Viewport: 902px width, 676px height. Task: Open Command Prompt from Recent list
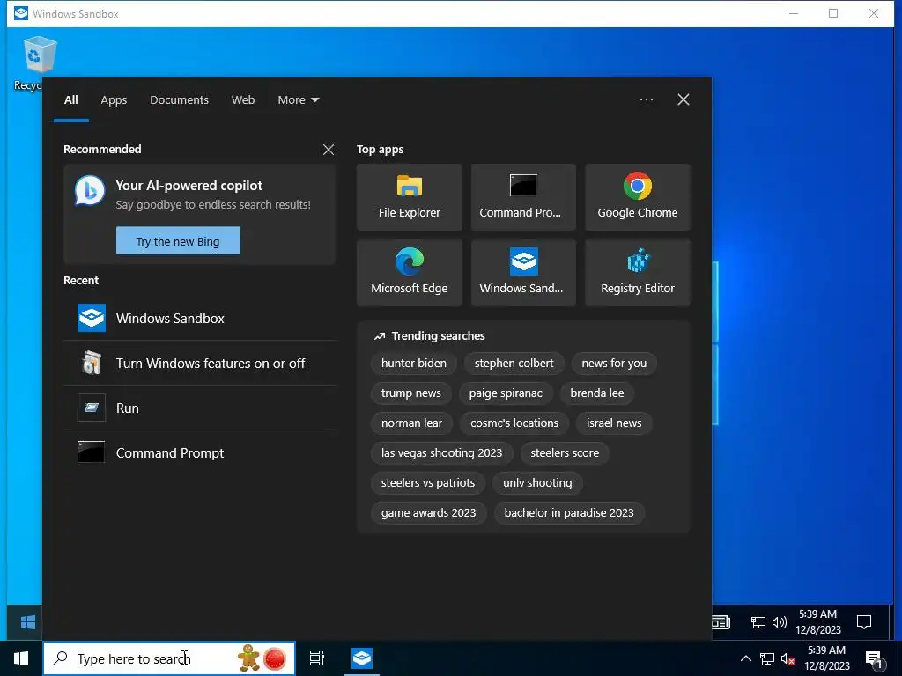click(x=200, y=452)
